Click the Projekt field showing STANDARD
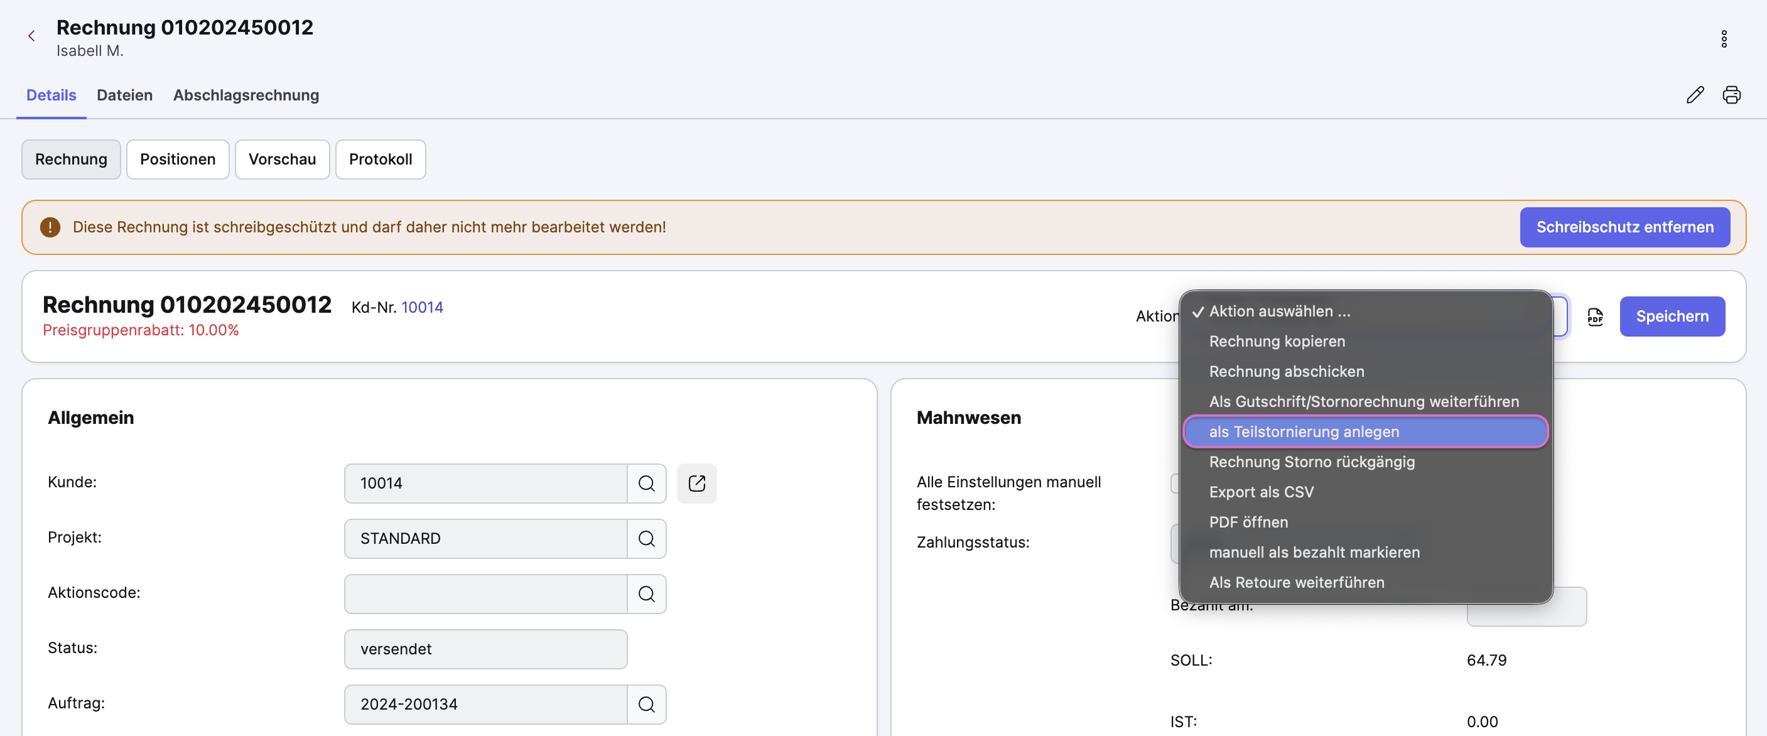The width and height of the screenshot is (1767, 736). pos(485,539)
